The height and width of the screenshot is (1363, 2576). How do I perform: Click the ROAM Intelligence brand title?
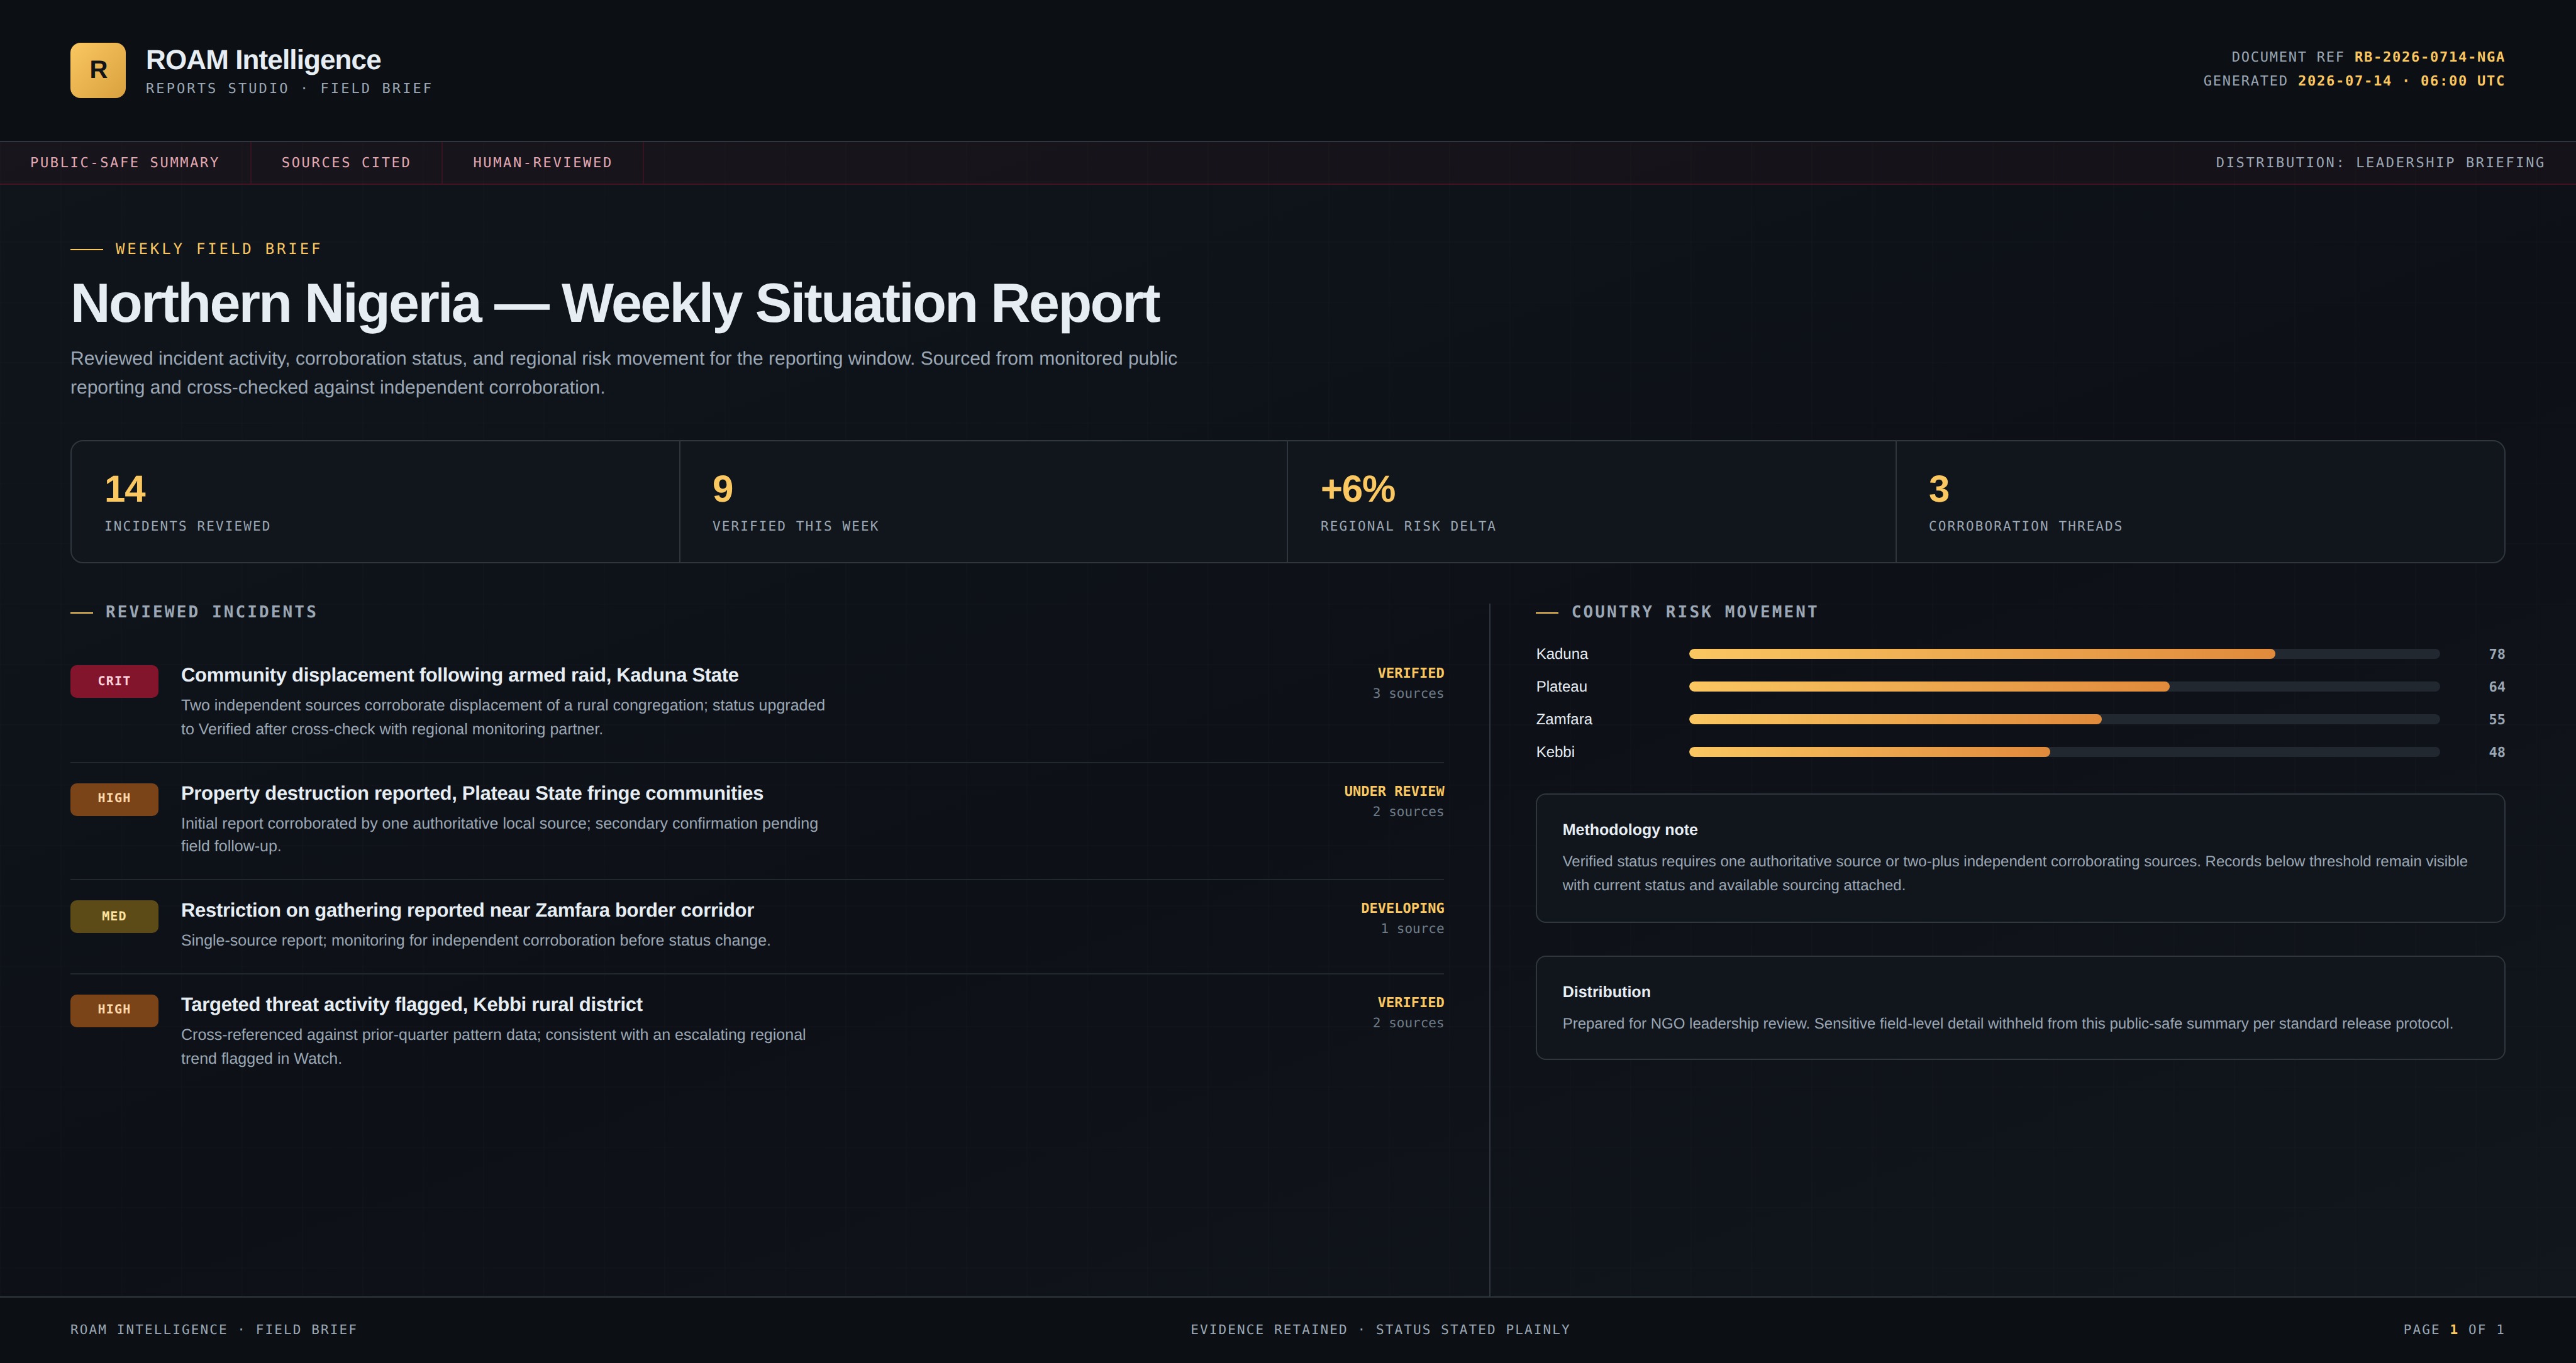click(x=263, y=60)
